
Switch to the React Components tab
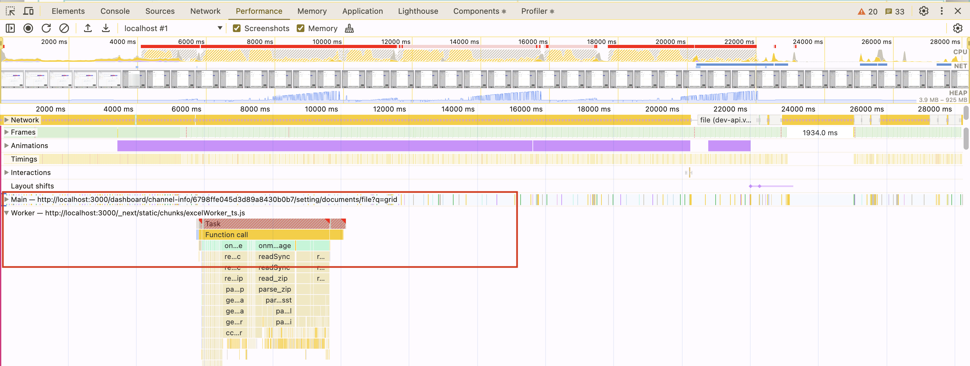pos(479,11)
